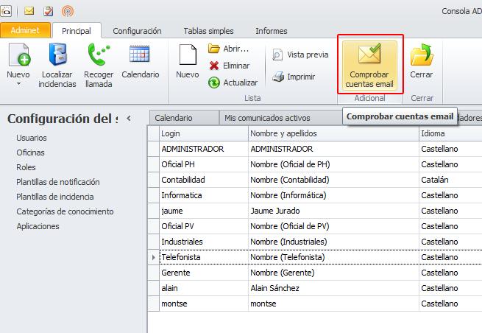Click the mail envelope quick-access icon
Viewport: 482px width, 333px height.
[29, 11]
